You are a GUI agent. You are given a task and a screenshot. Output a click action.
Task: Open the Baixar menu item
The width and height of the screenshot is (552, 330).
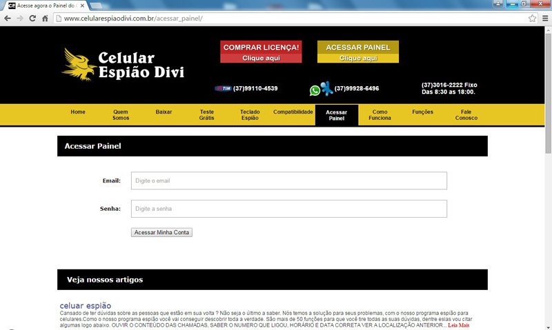pos(164,112)
